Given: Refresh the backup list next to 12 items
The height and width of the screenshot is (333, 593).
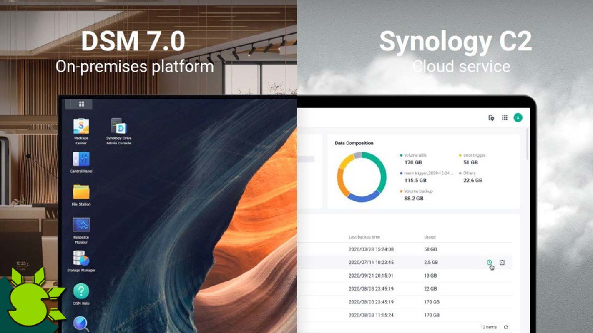Looking at the screenshot, I should 506,327.
